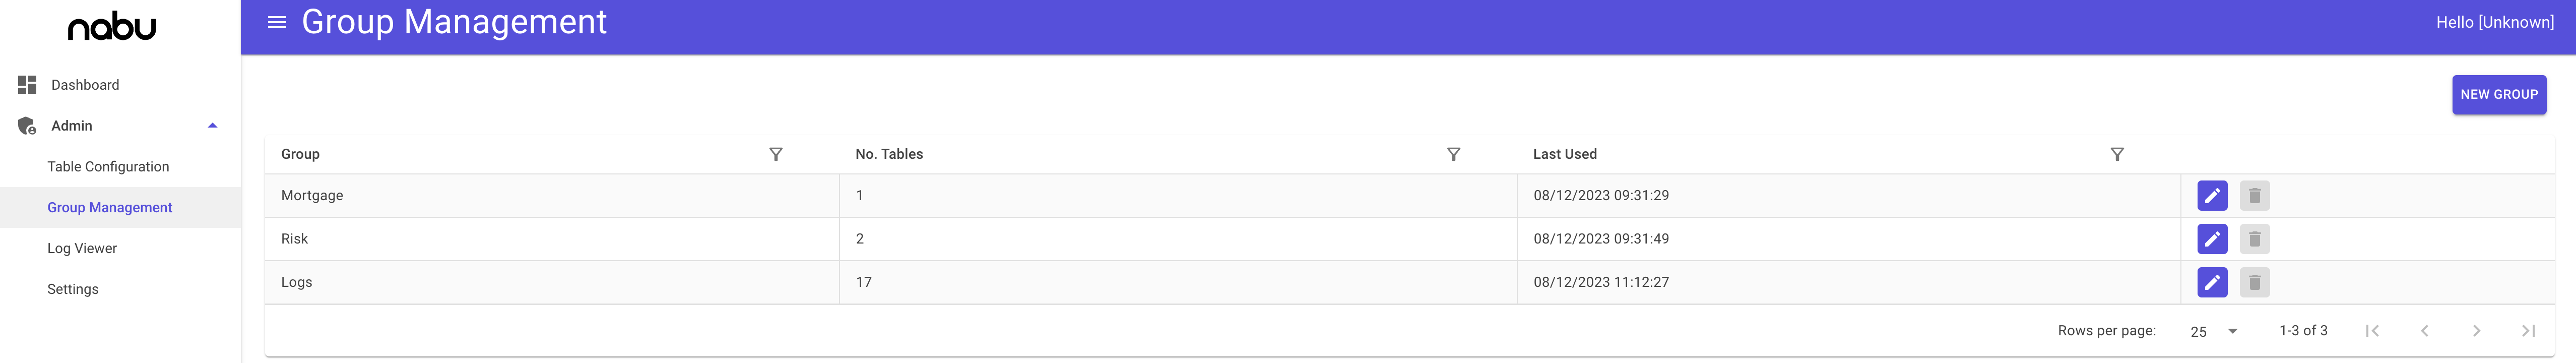
Task: Delete the Mortgage group
Action: point(2254,196)
